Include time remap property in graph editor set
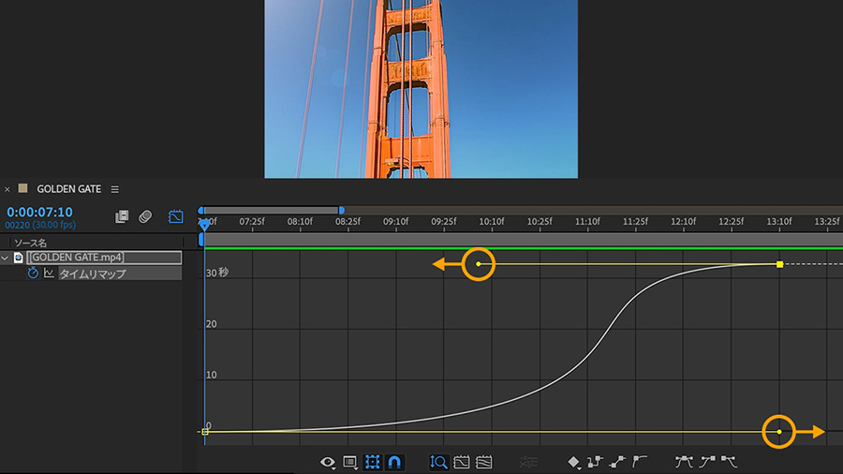Screen dimensions: 843x474 pos(49,273)
